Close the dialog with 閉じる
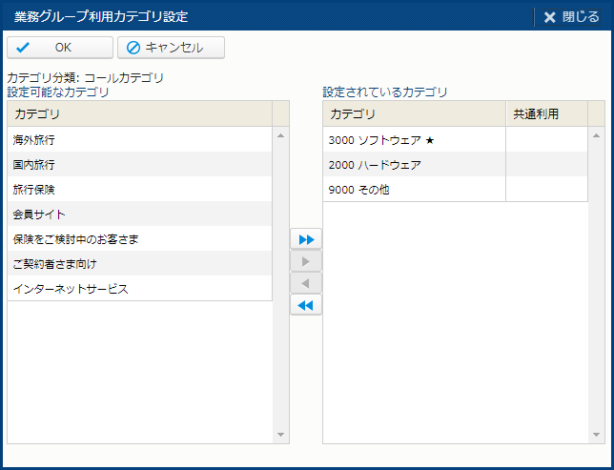The image size is (614, 470). point(571,16)
